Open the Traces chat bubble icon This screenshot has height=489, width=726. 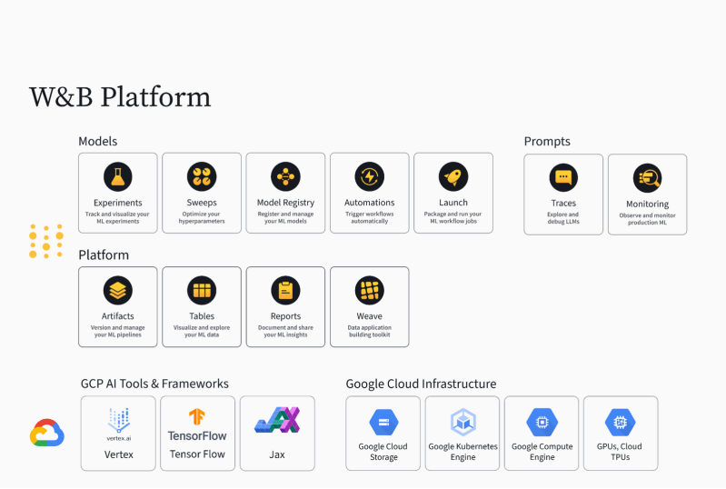(x=563, y=177)
